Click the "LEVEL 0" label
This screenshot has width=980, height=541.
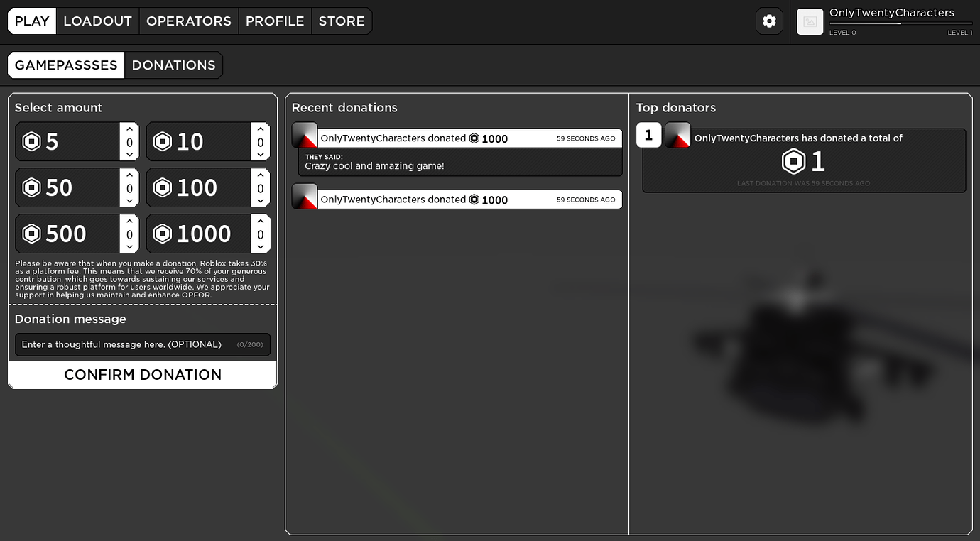pyautogui.click(x=843, y=33)
